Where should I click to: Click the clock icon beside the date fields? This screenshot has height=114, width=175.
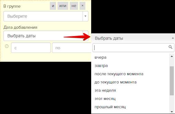[x=7, y=46]
